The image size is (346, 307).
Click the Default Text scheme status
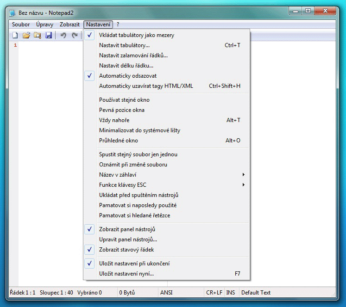pos(256,293)
